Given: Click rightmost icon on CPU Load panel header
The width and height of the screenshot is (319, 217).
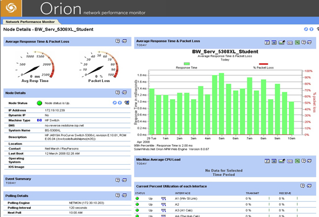Looking at the screenshot, I should 309,161.
